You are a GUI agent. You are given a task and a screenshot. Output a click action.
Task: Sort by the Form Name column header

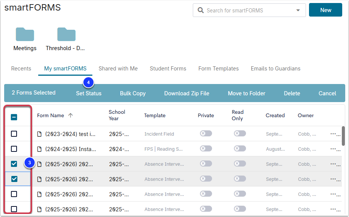(x=51, y=115)
